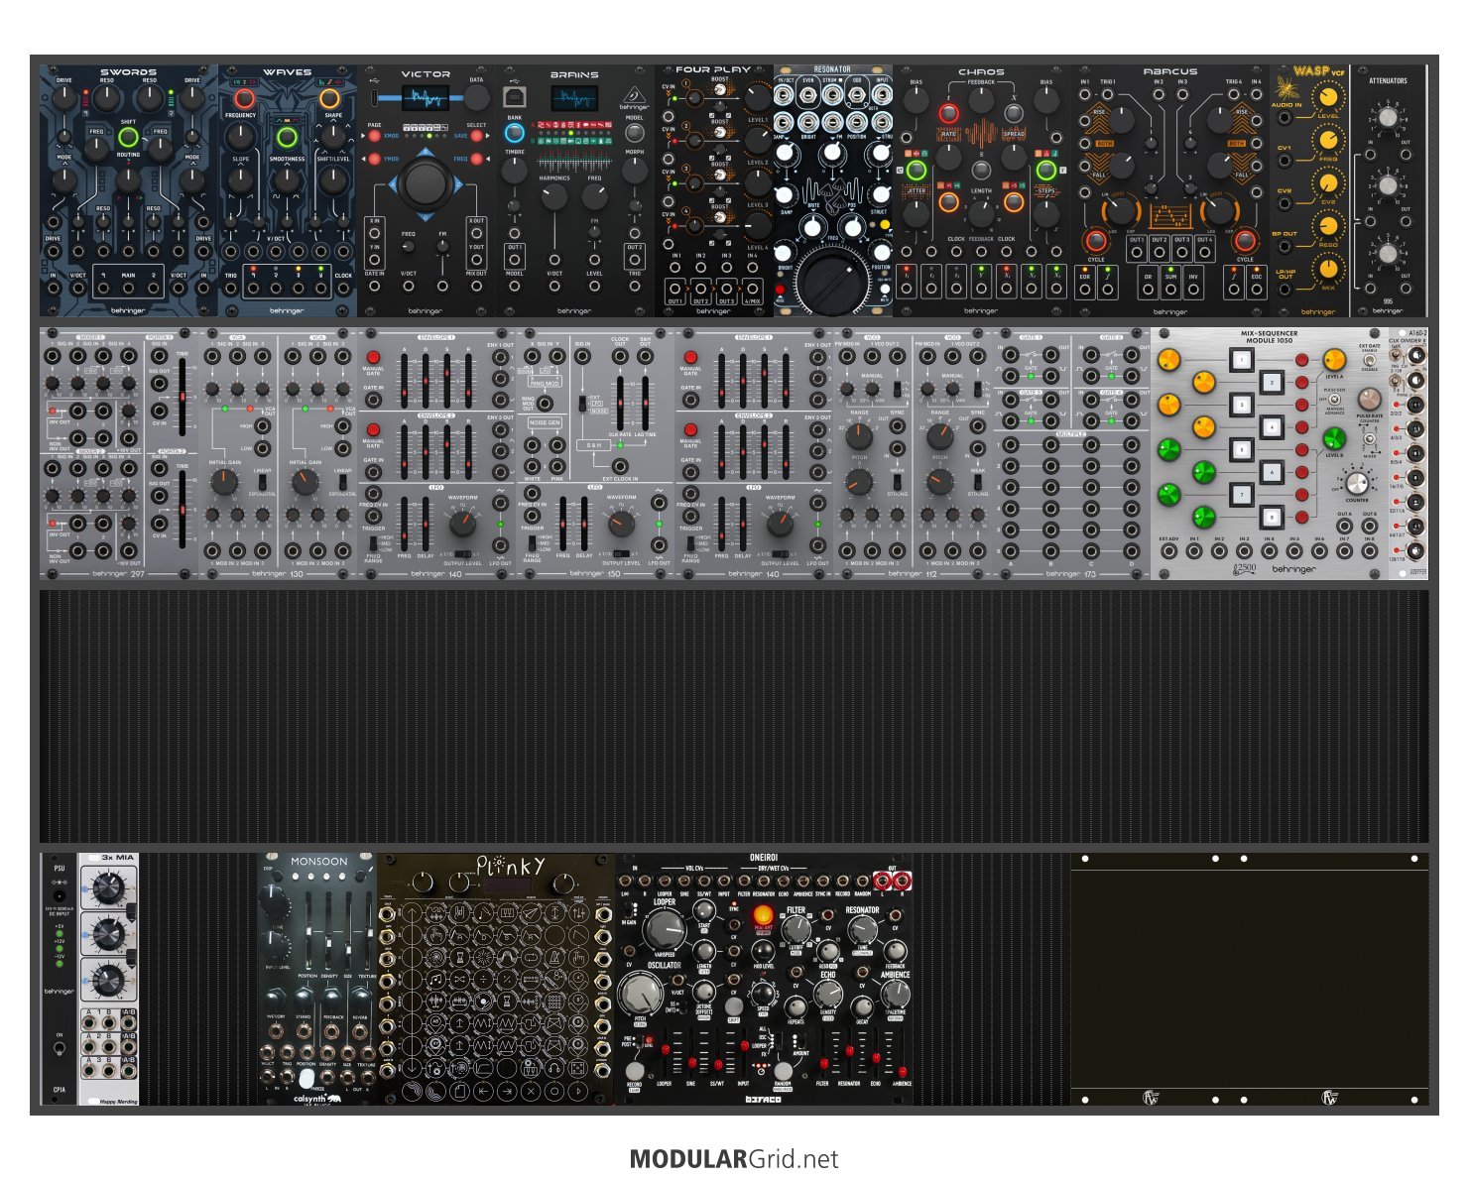
Task: Push Envelope 1 MANUAL GATE on left 140
Action: (x=373, y=357)
